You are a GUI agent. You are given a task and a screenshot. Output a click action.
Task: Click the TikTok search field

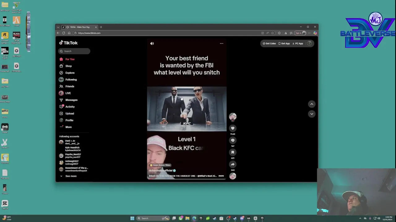pos(74,51)
